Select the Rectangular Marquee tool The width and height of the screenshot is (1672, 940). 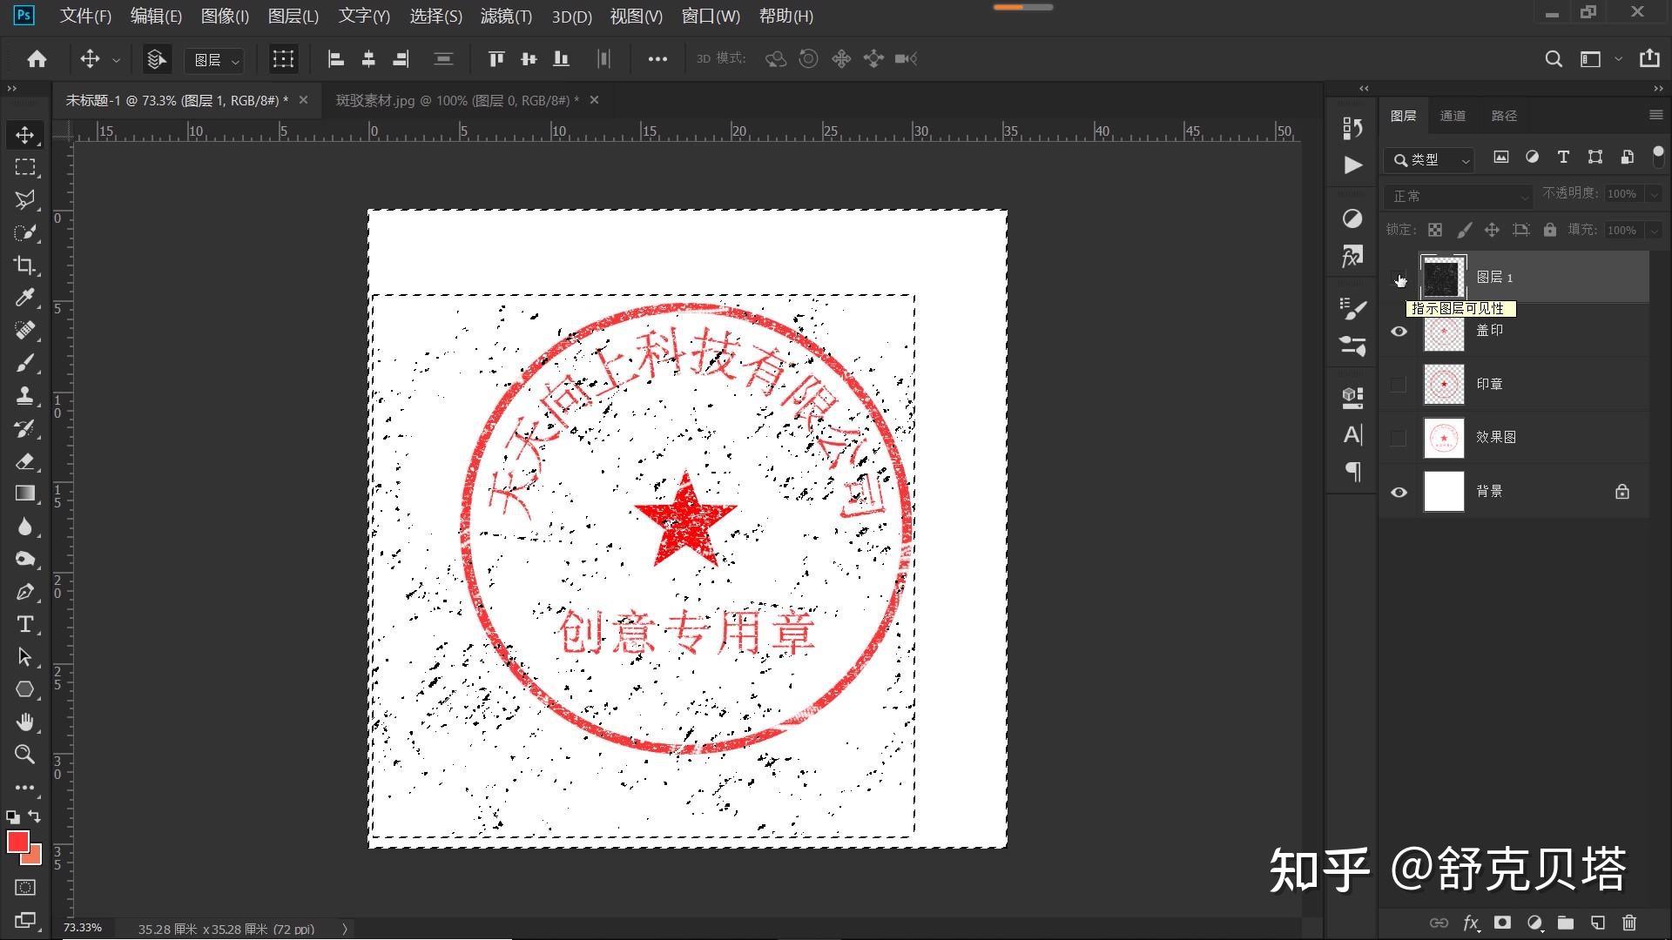(x=24, y=167)
